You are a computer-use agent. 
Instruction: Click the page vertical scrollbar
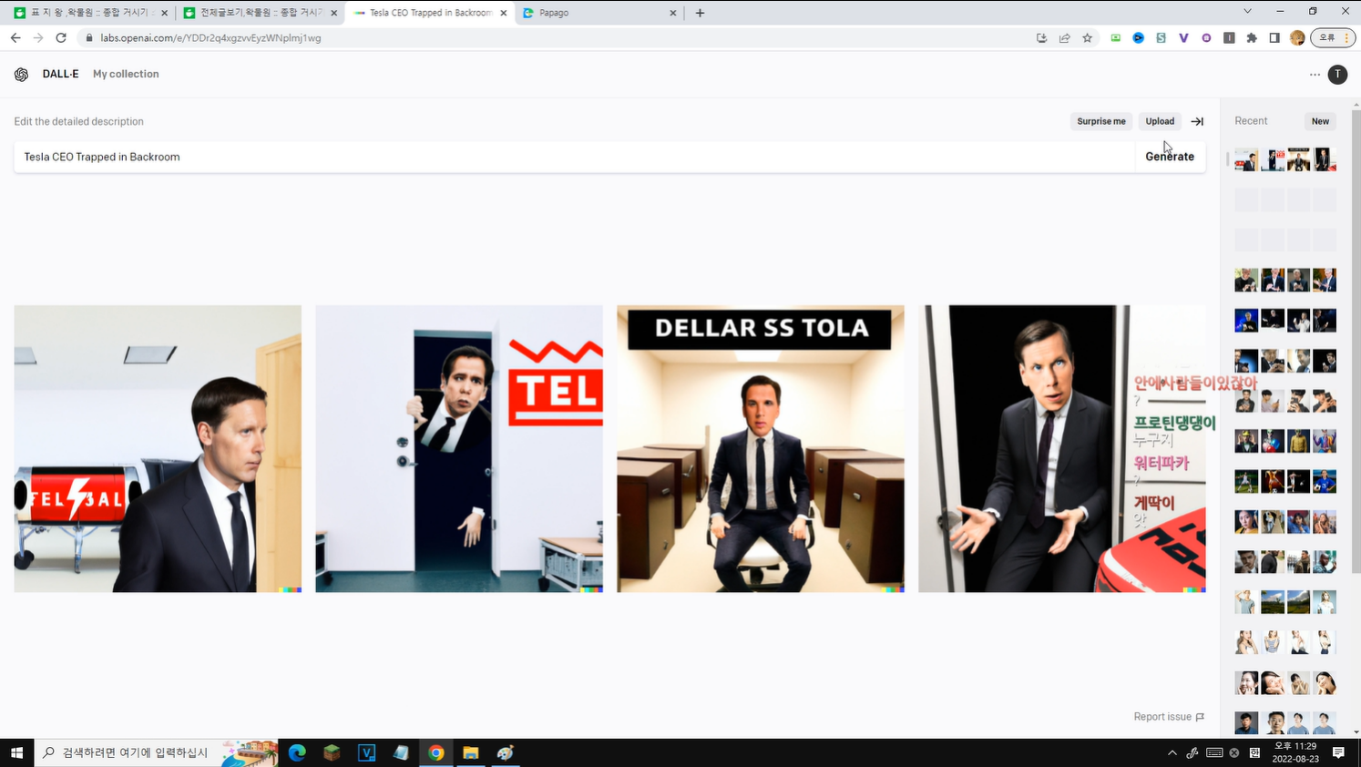1356,342
